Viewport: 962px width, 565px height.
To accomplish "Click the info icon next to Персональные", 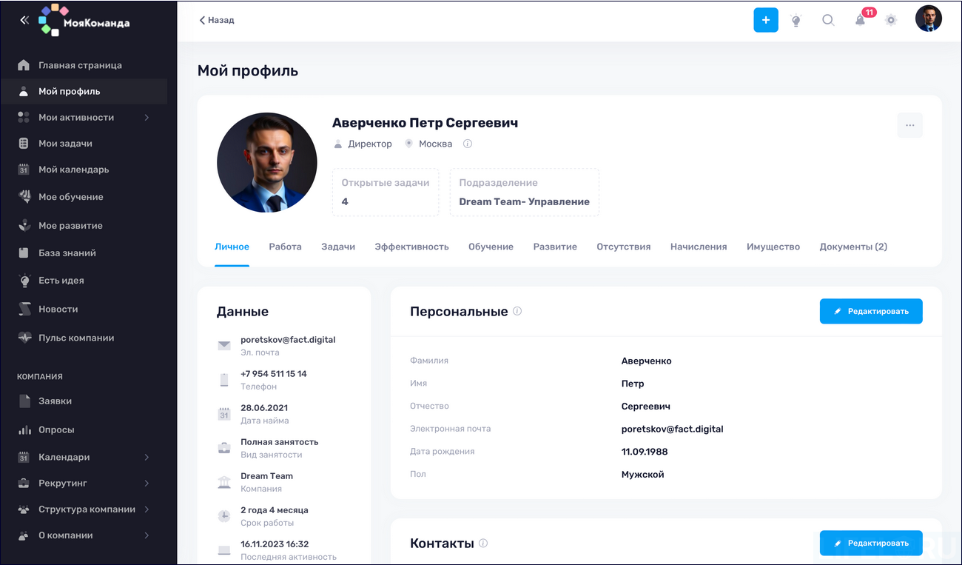I will click(x=515, y=312).
